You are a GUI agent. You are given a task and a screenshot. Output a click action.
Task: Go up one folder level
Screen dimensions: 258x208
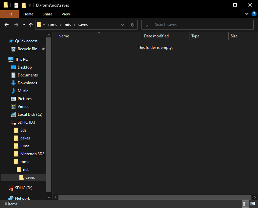(31, 25)
